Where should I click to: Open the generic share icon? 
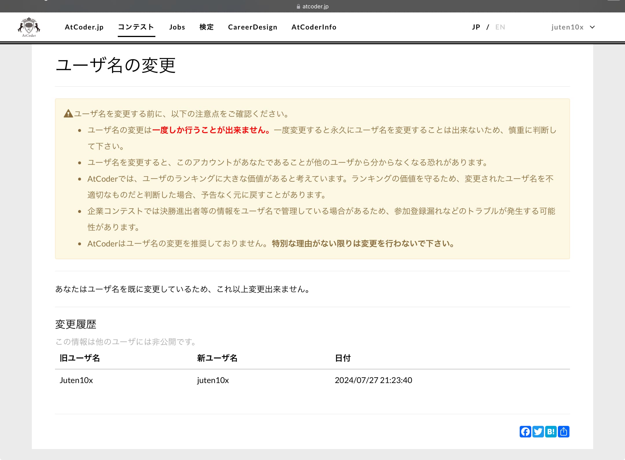(x=563, y=432)
